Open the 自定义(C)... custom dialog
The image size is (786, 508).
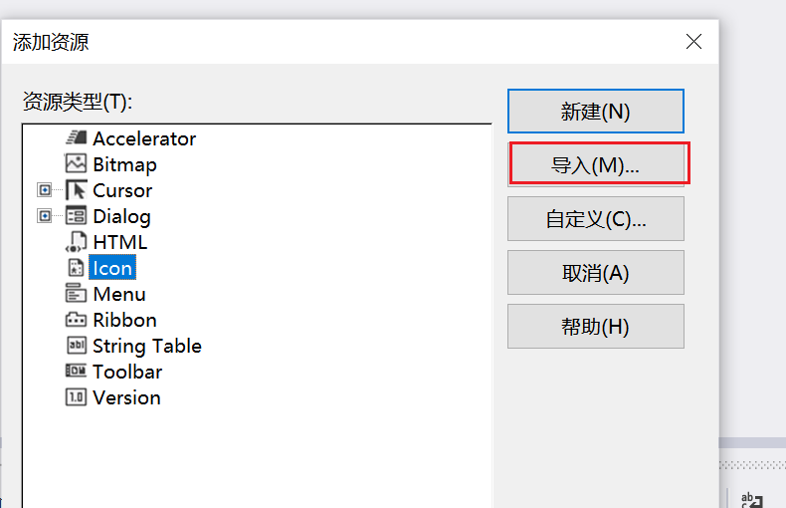(x=596, y=219)
